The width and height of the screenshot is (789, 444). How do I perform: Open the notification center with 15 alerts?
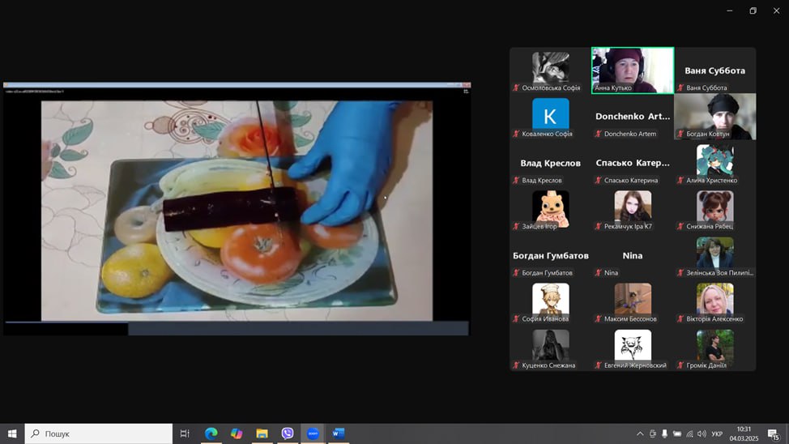click(x=774, y=434)
